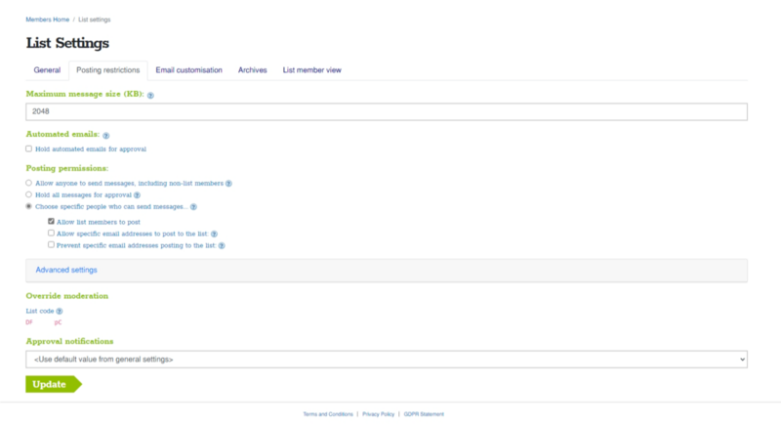Click help icon beside Maximum message size

pyautogui.click(x=150, y=95)
